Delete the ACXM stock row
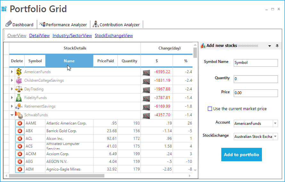 tap(20, 154)
